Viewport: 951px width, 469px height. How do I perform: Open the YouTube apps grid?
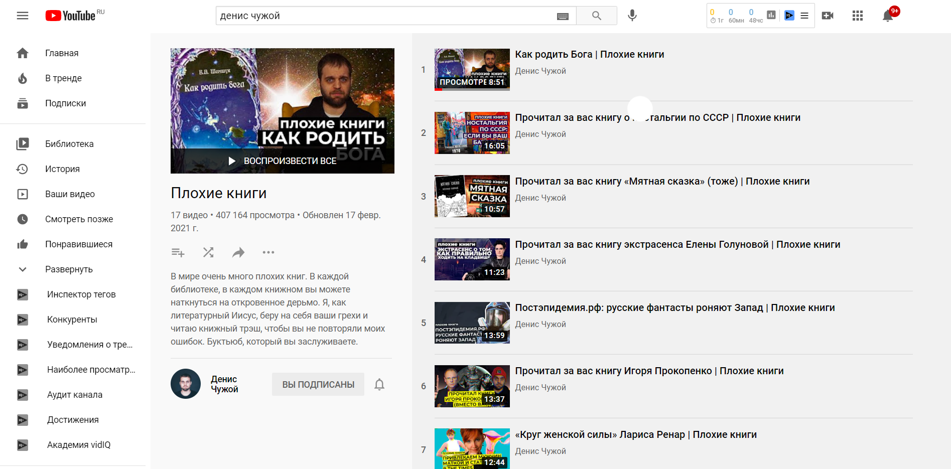click(x=858, y=16)
